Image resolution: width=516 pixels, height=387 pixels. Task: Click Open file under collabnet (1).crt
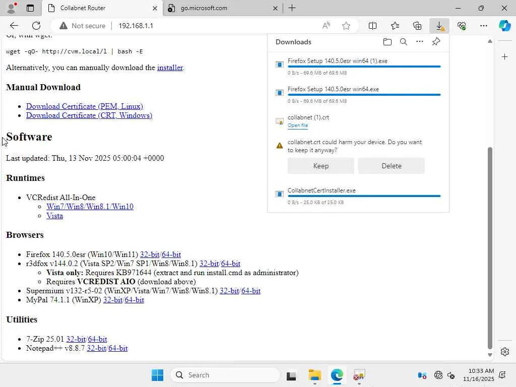pos(297,125)
